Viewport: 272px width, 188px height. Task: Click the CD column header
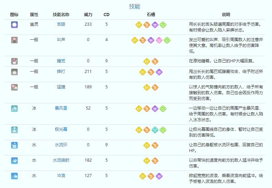coord(107,15)
